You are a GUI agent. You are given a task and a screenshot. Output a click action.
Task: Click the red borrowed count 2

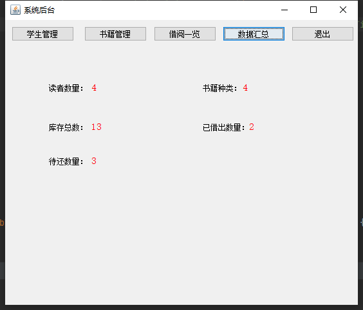point(252,127)
